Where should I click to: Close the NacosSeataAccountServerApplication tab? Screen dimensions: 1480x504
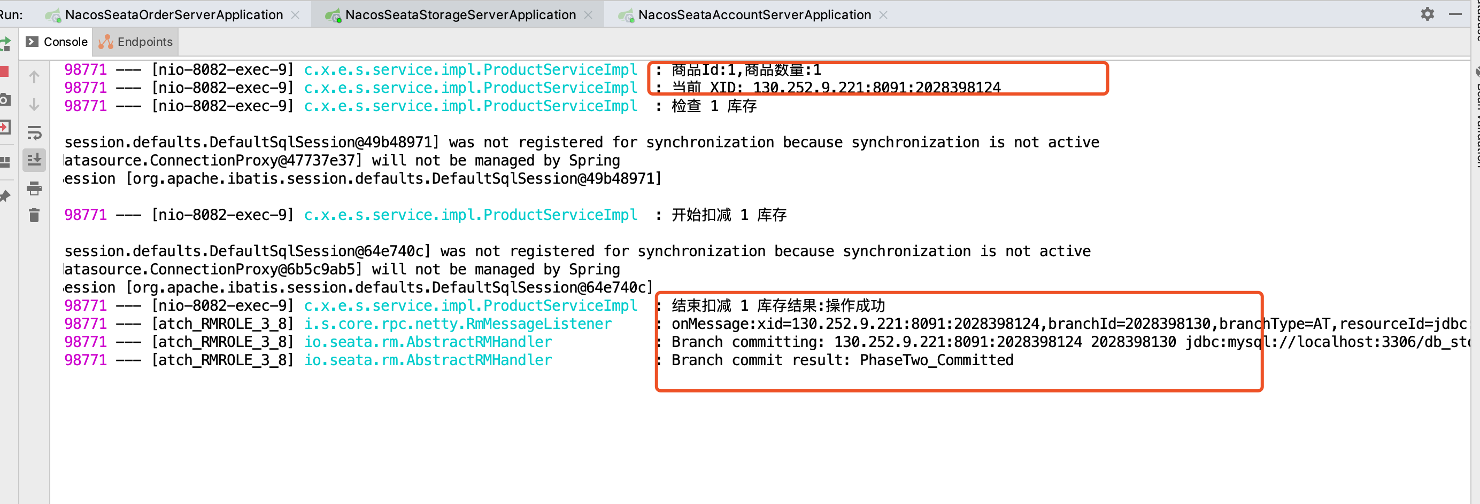coord(883,14)
